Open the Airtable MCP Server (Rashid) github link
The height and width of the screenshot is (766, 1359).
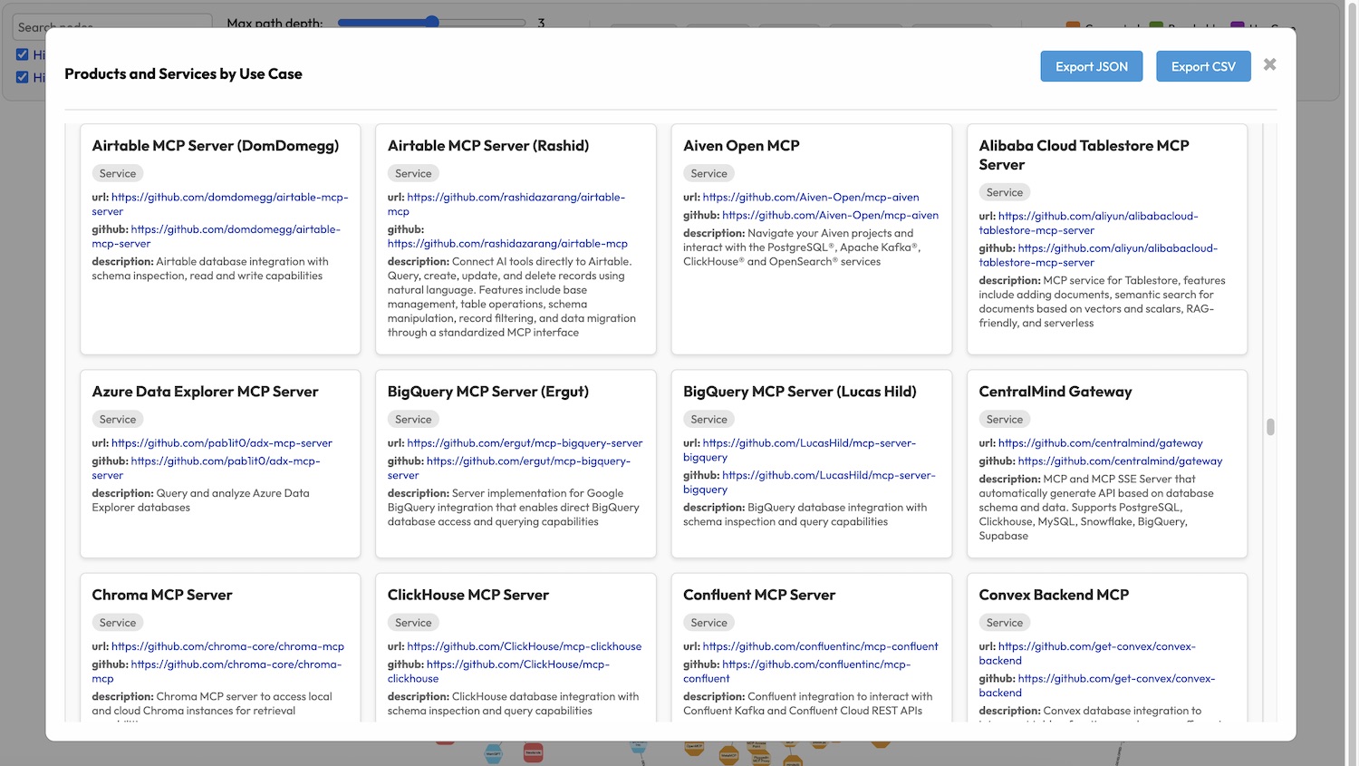pos(507,243)
